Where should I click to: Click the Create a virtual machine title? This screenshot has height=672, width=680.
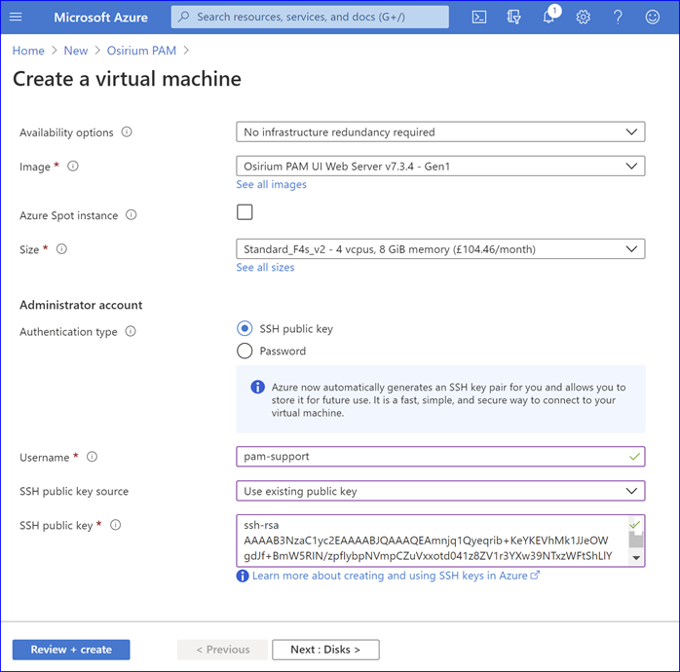pyautogui.click(x=127, y=79)
